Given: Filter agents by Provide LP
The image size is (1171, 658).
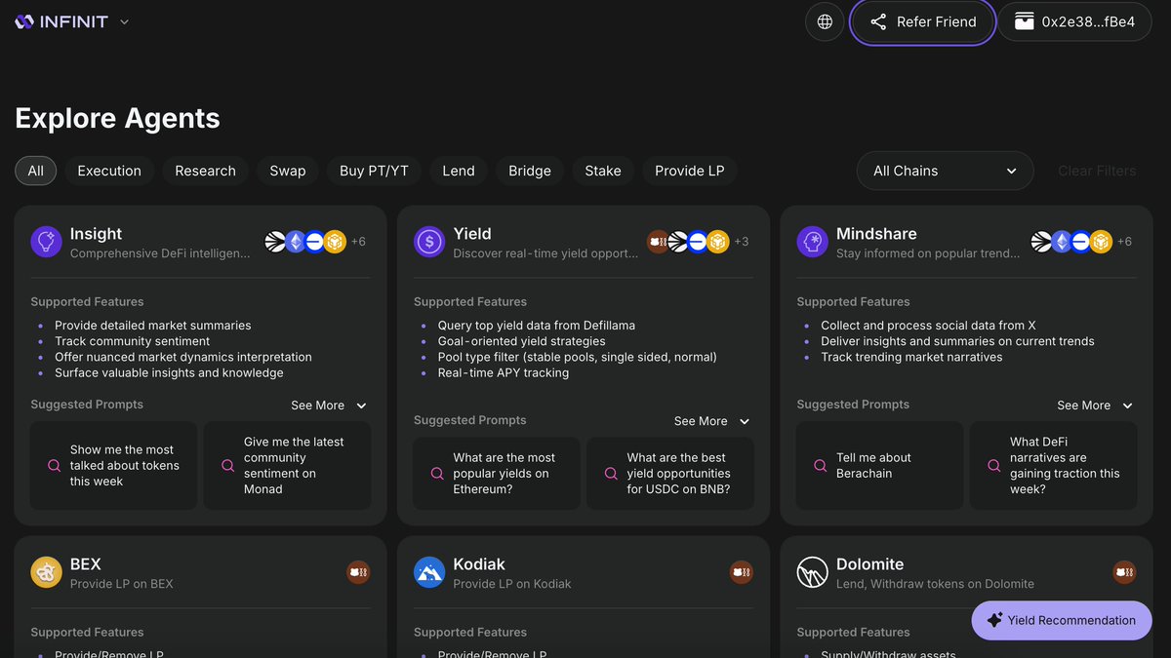Looking at the screenshot, I should [x=690, y=171].
